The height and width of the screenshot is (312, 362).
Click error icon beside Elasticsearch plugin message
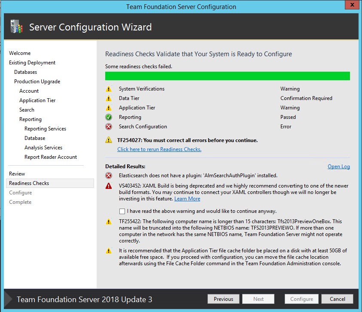(109, 176)
